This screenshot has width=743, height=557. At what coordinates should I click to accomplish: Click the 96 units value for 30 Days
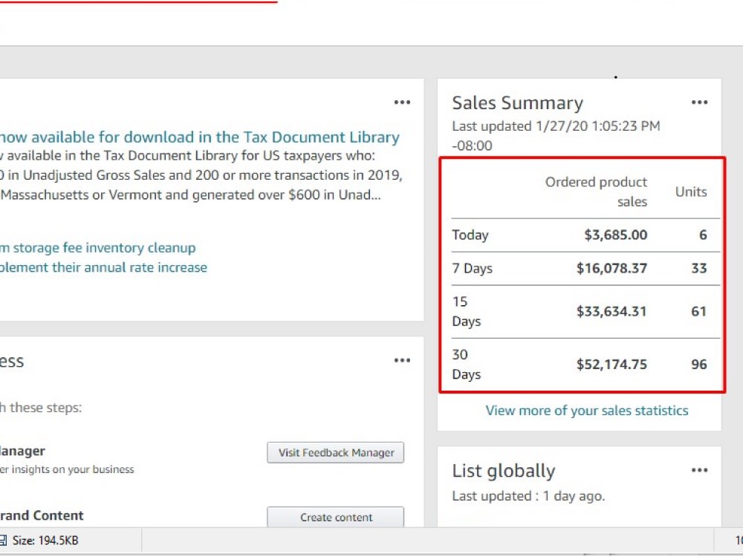(699, 364)
